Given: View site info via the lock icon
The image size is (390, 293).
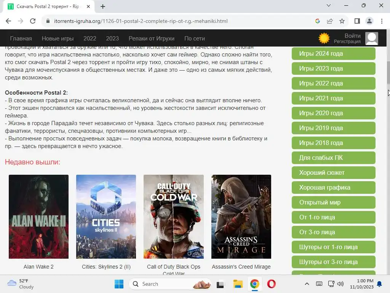Looking at the screenshot, I should coord(48,21).
